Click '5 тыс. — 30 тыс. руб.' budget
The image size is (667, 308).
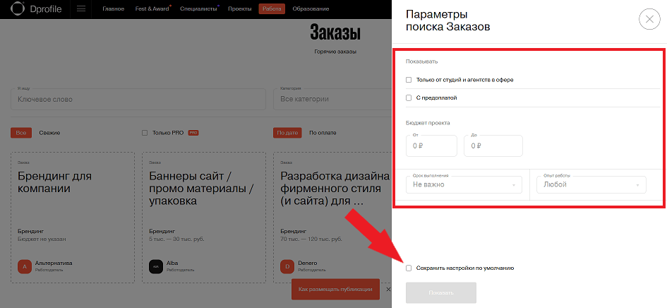click(176, 239)
